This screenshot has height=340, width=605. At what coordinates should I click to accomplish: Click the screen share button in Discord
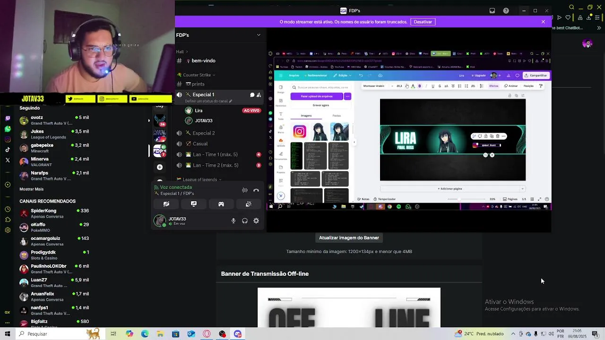point(194,204)
